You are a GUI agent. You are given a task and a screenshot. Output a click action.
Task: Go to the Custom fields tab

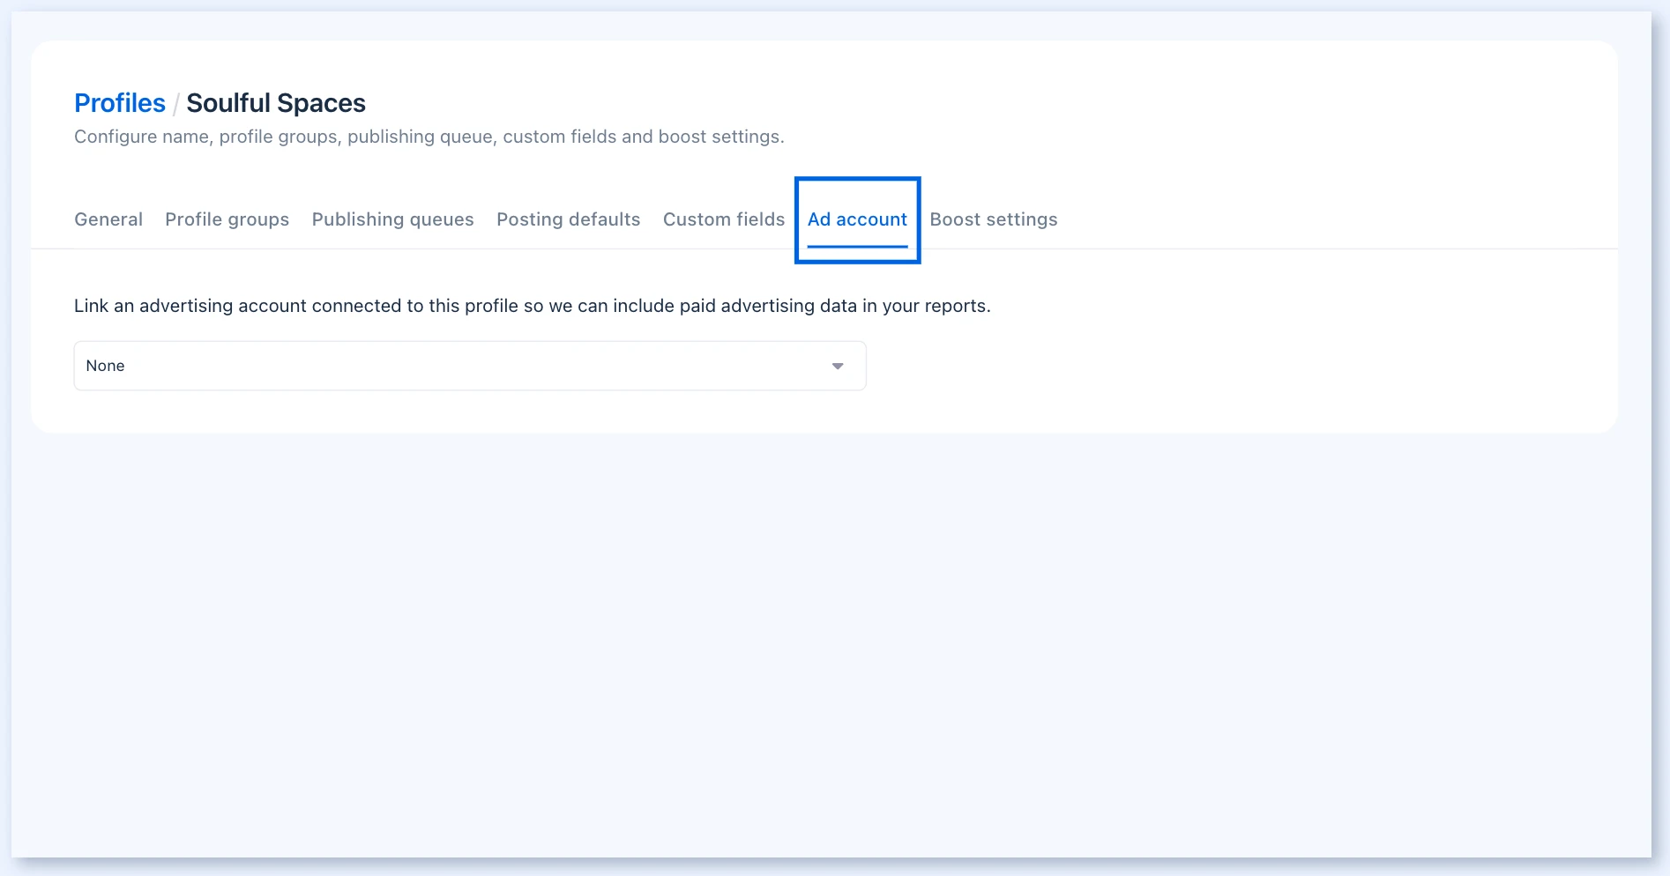tap(724, 219)
